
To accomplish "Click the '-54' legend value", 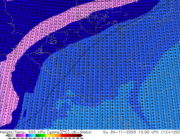I will pos(9,138).
